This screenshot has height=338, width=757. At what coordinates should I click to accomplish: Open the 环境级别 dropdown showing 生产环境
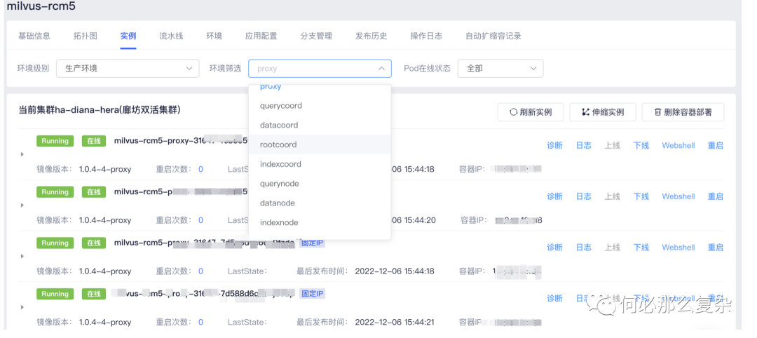[x=128, y=69]
